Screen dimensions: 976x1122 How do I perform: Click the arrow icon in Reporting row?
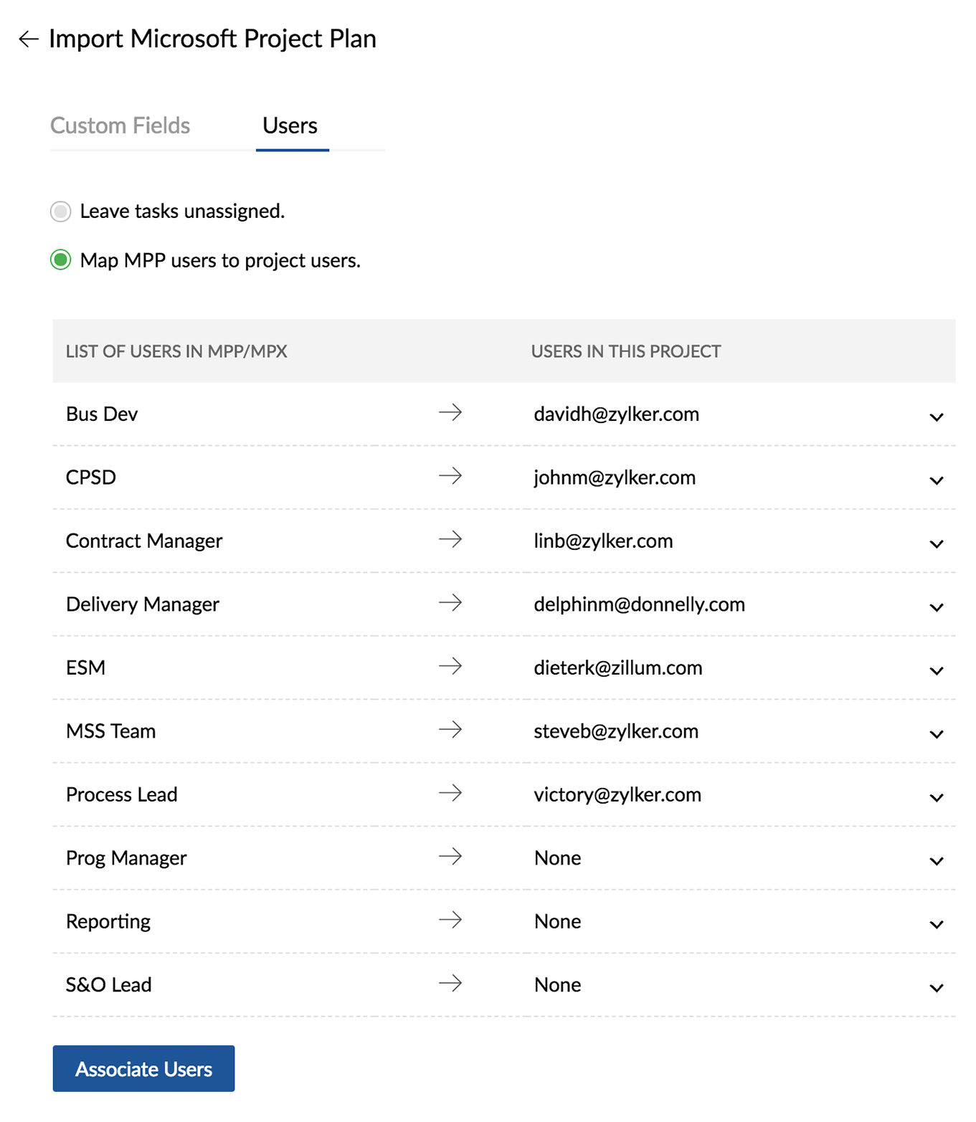point(450,920)
